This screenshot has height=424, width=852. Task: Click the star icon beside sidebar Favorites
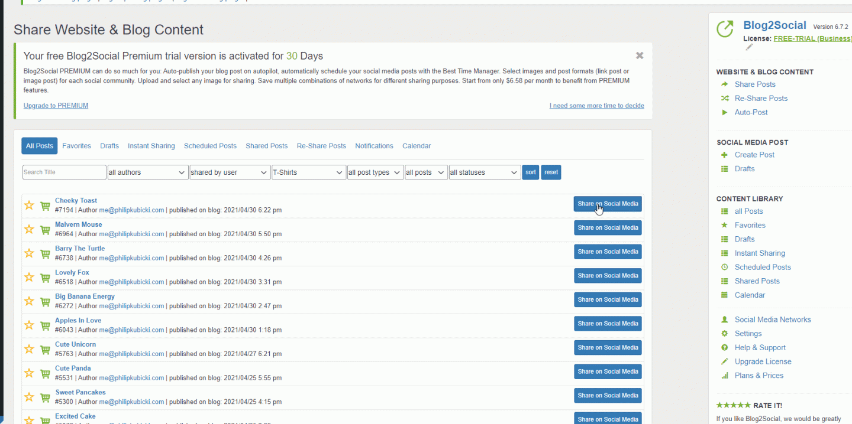coord(724,225)
